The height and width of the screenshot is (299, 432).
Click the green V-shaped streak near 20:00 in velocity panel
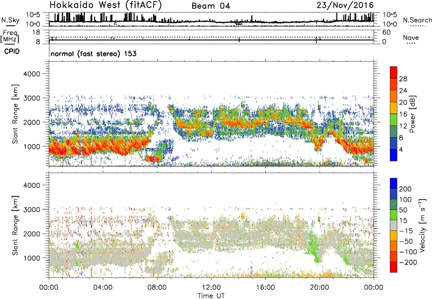(314, 247)
